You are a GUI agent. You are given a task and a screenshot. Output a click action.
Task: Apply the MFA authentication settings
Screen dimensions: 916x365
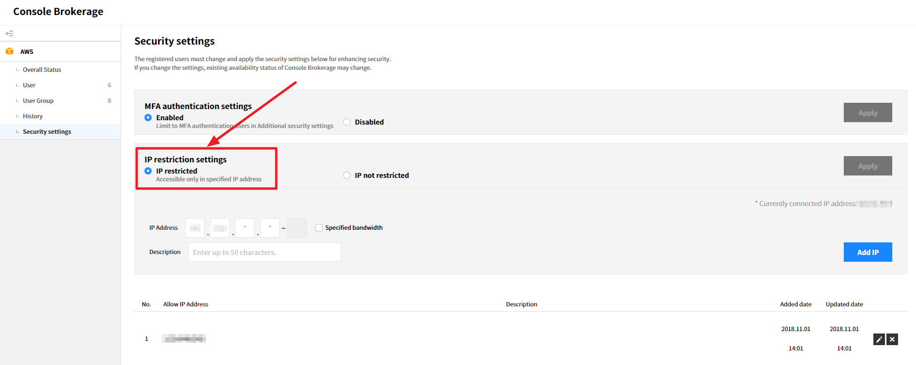(x=868, y=112)
